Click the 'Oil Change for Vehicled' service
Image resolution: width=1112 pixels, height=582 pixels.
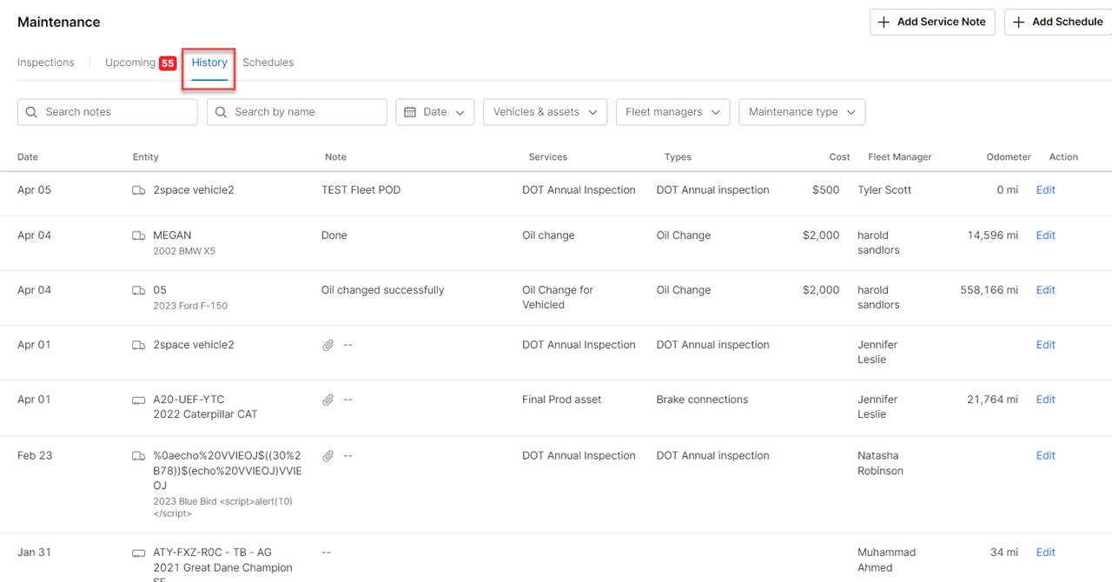(558, 297)
